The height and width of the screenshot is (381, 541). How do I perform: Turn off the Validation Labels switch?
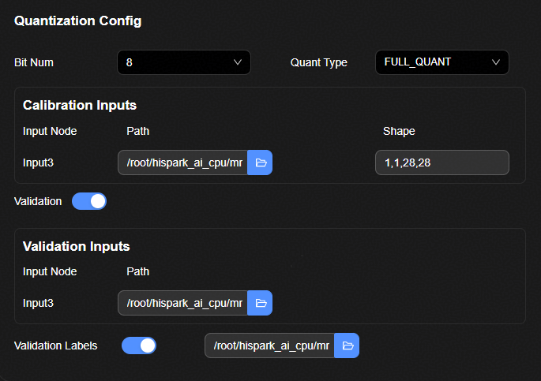[x=139, y=346]
